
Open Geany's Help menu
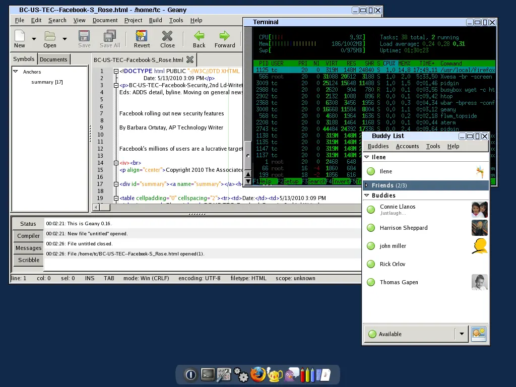click(196, 20)
